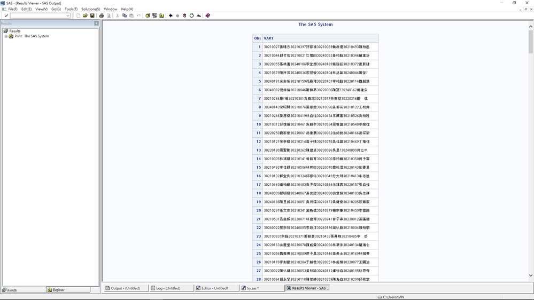The height and width of the screenshot is (300, 534).
Task: Click the Cut scissors icon
Action: [118, 15]
